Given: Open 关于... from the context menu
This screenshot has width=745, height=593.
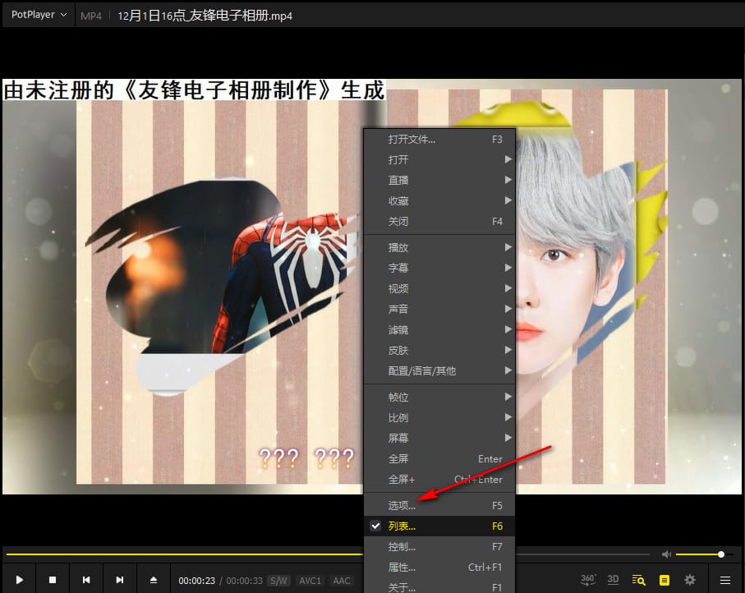Looking at the screenshot, I should (439, 586).
